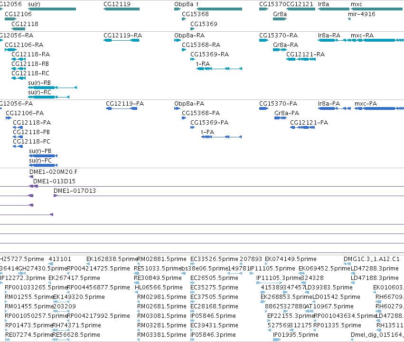Select the RP01335.5prime EST label

337,325
